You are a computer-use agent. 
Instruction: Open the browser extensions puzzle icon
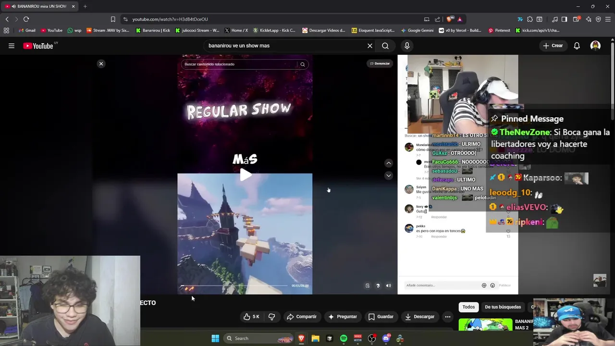pos(529,19)
